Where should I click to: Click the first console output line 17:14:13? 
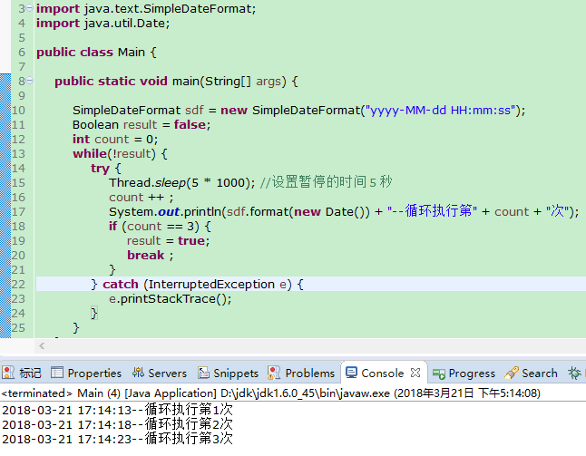(118, 409)
